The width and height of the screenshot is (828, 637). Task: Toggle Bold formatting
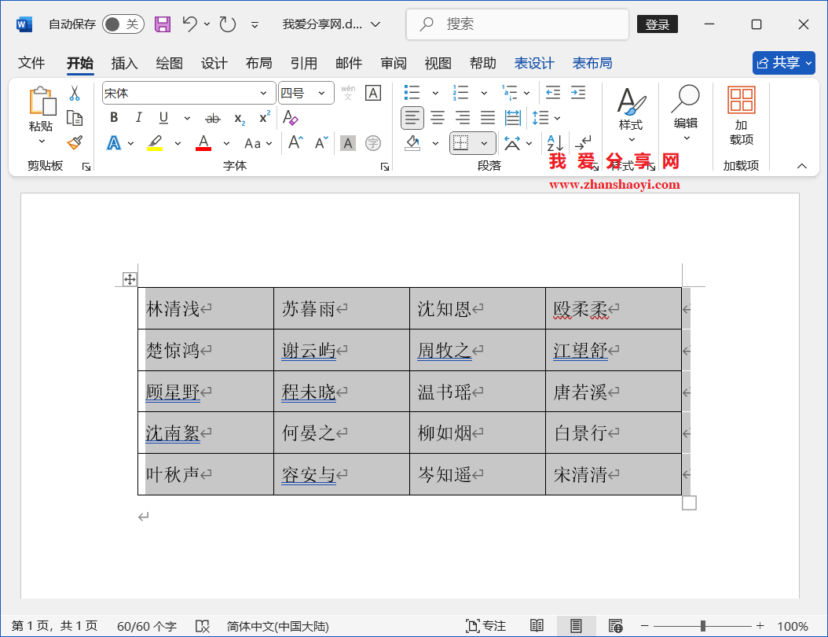[x=114, y=118]
